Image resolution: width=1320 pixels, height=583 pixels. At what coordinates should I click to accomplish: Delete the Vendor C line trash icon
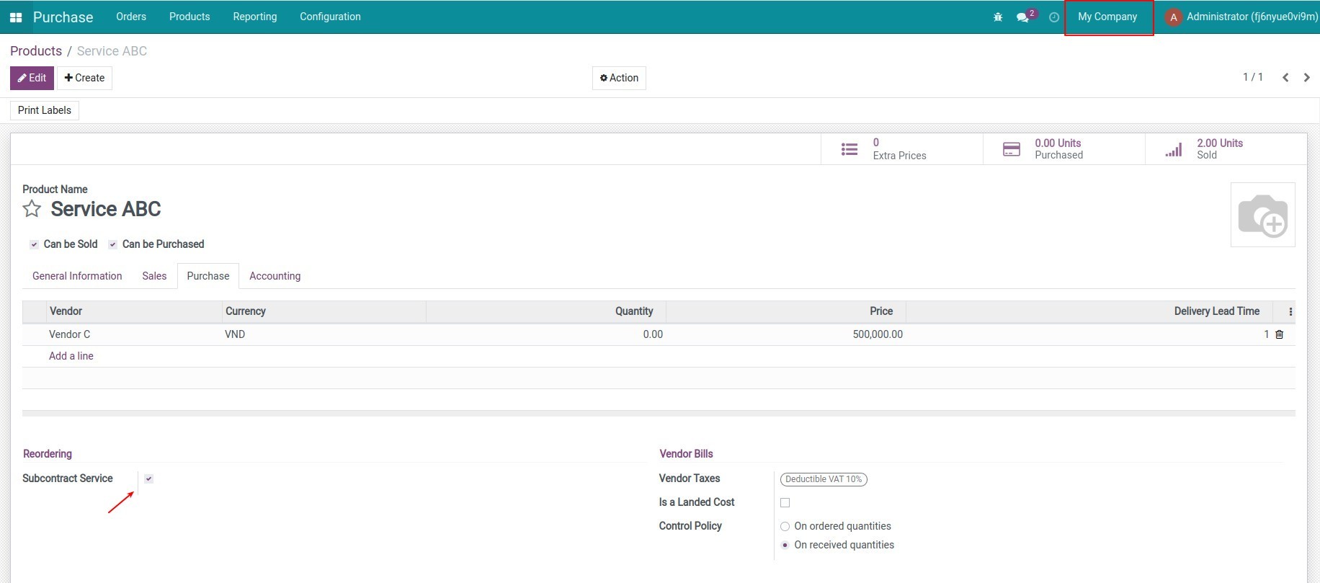coord(1280,334)
